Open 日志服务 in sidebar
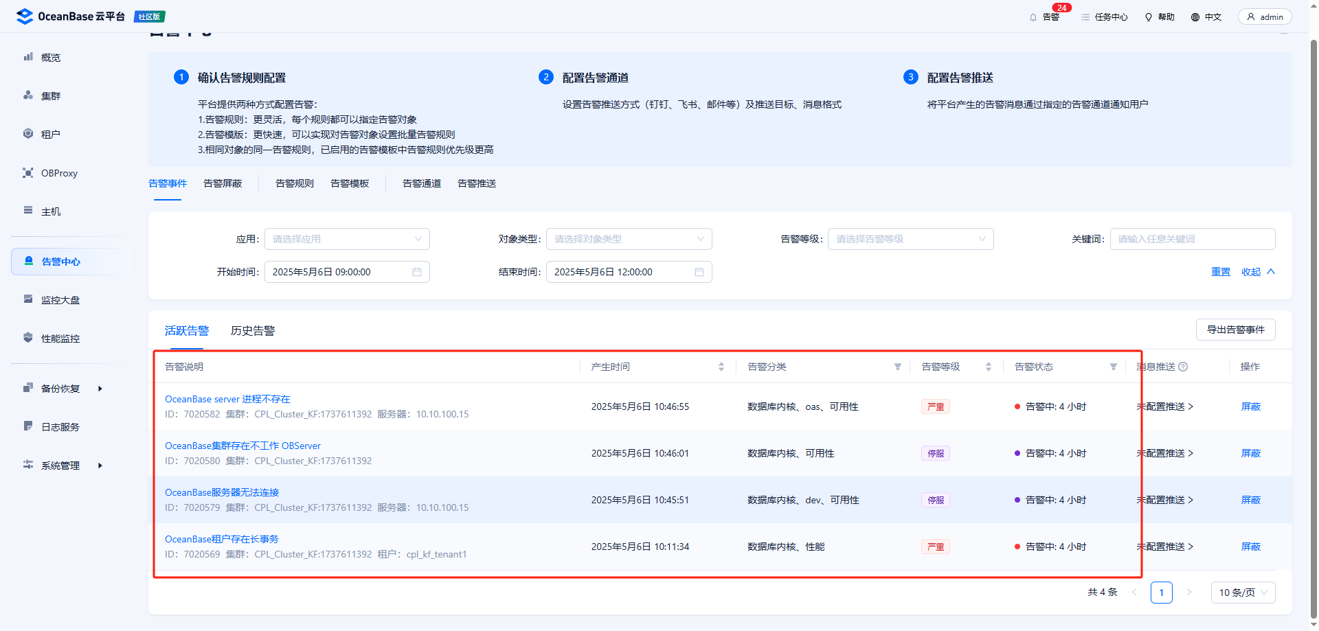Screen dimensions: 1319x631 pyautogui.click(x=60, y=427)
